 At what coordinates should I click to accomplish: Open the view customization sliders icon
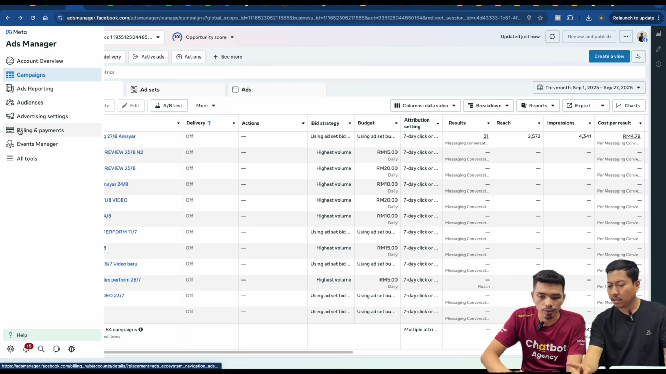click(638, 56)
